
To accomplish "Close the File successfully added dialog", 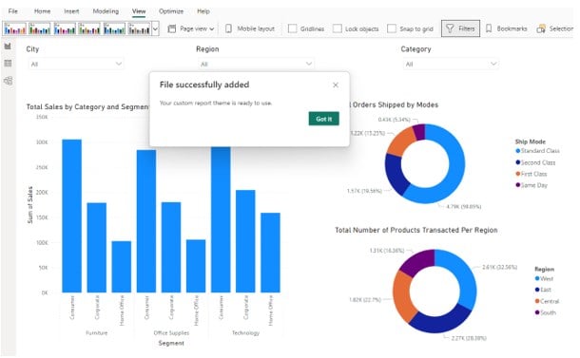I will [336, 85].
